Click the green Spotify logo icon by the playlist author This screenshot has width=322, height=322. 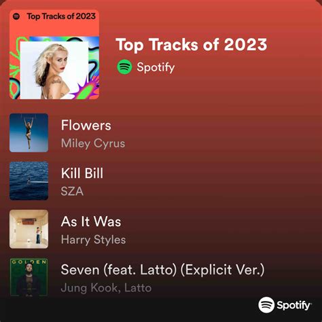(x=124, y=67)
